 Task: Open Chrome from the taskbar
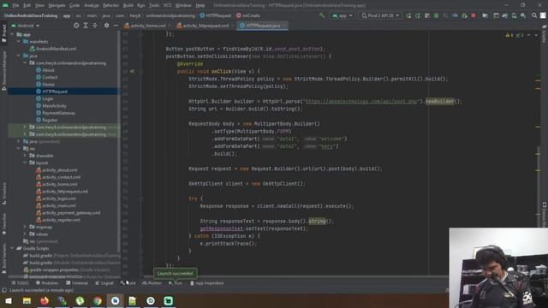pyautogui.click(x=98, y=300)
